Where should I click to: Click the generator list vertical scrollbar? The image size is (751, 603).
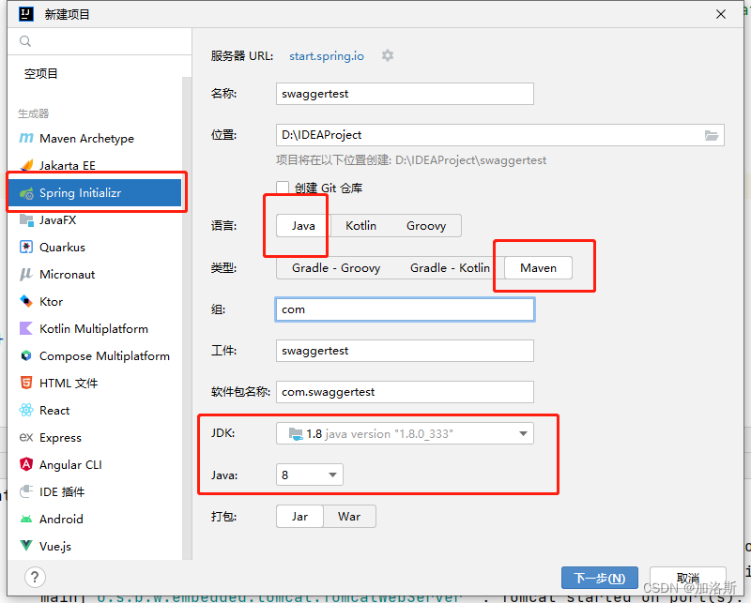pyautogui.click(x=187, y=316)
